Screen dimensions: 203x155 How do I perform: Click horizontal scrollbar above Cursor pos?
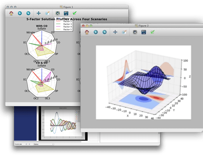48,142
